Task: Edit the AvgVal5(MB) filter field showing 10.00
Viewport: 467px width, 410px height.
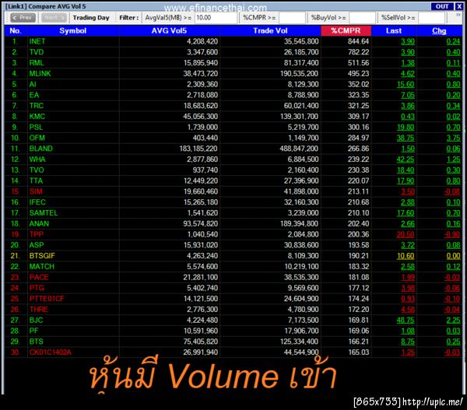Action: point(216,18)
